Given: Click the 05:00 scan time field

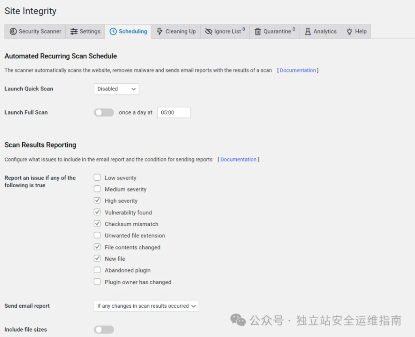Looking at the screenshot, I should 173,112.
